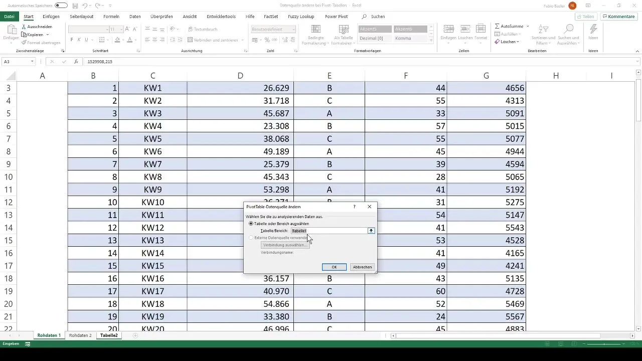This screenshot has width=642, height=361.
Task: Toggle italic K formatting icon
Action: click(x=79, y=40)
